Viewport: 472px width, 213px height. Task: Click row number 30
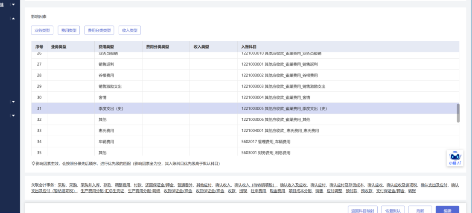pos(39,97)
